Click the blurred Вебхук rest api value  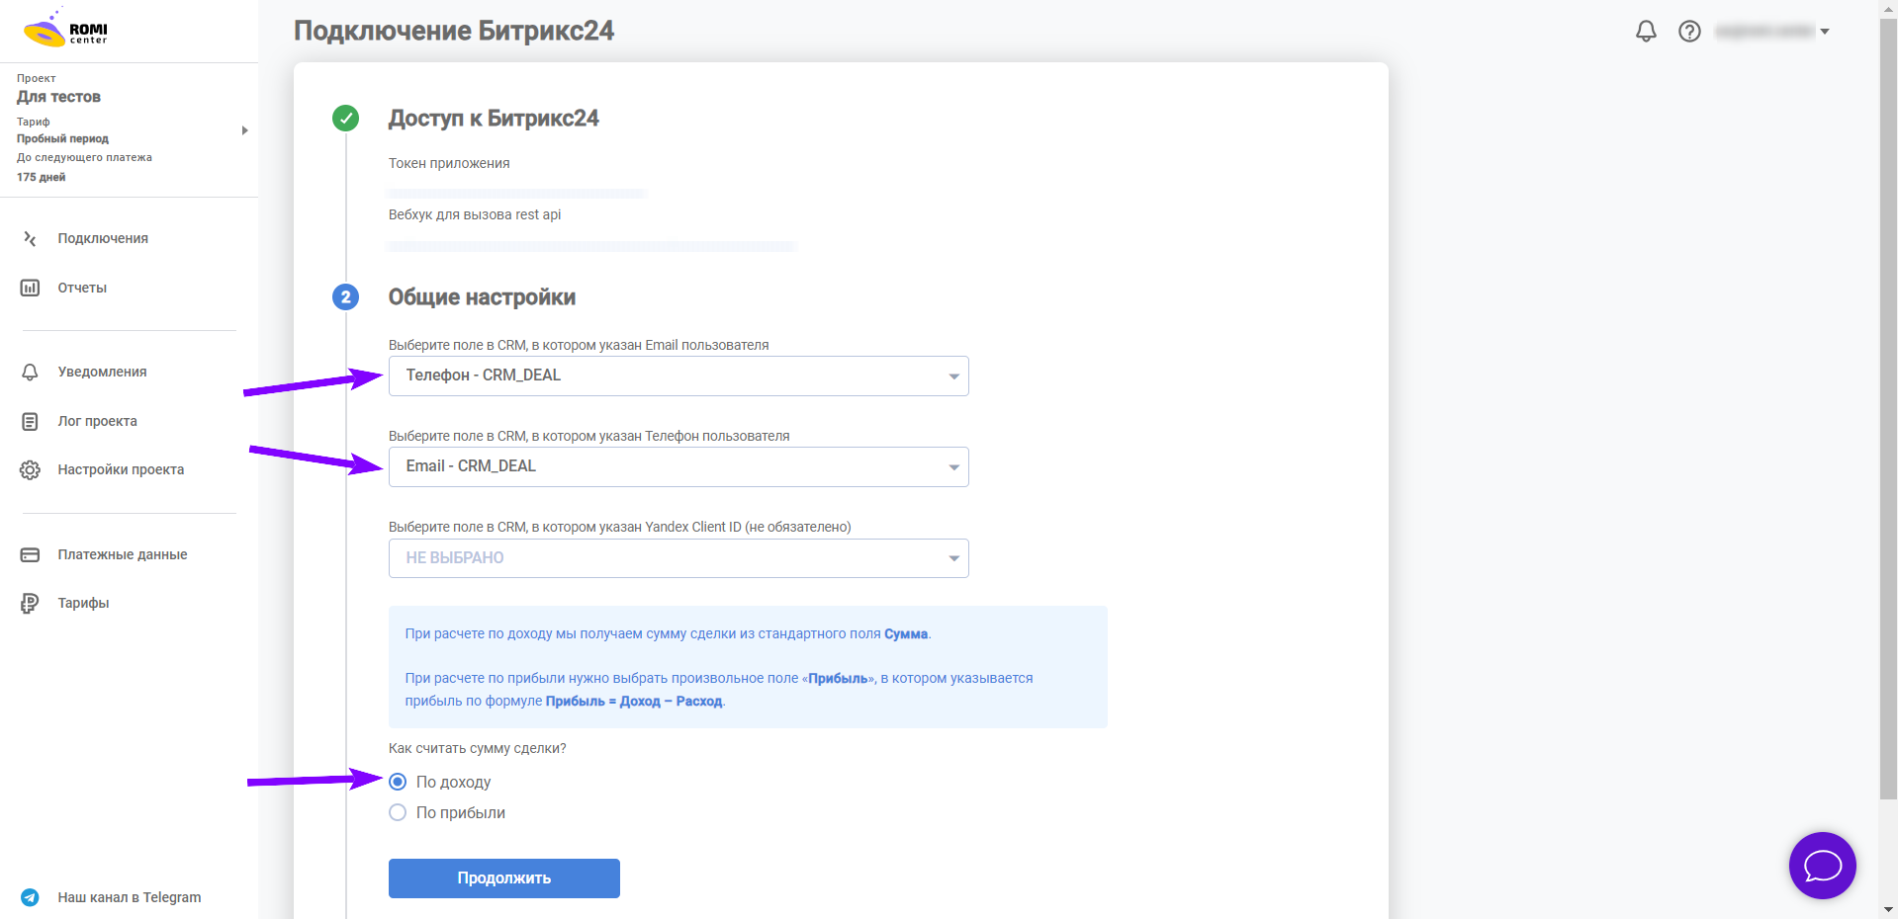(591, 246)
